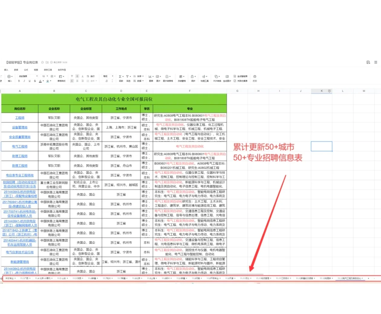The height and width of the screenshot is (314, 381).
Task: Toggle underline formatting
Action: (x=30, y=81)
